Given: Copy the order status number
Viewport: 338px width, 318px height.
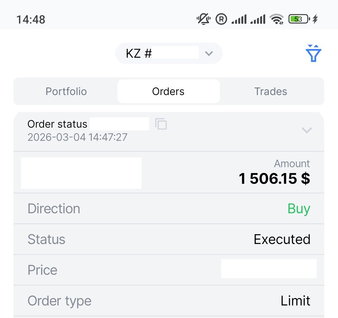Looking at the screenshot, I should click(161, 124).
